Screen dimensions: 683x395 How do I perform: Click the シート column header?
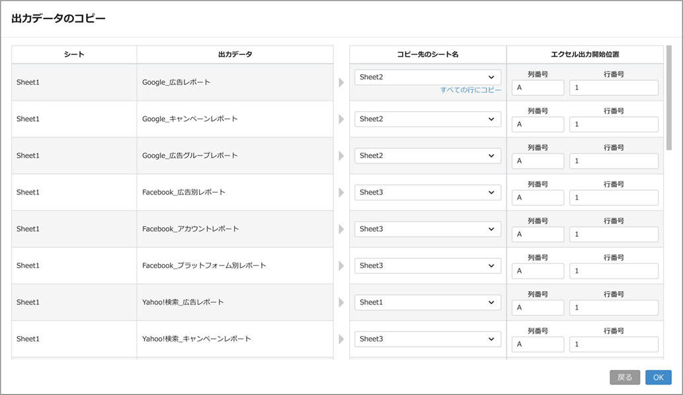74,54
